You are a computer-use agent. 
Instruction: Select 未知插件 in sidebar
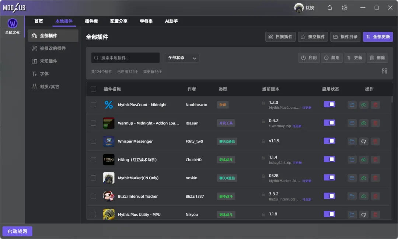click(53, 61)
